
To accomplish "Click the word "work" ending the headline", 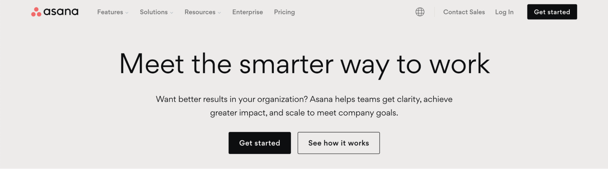I will click(460, 64).
